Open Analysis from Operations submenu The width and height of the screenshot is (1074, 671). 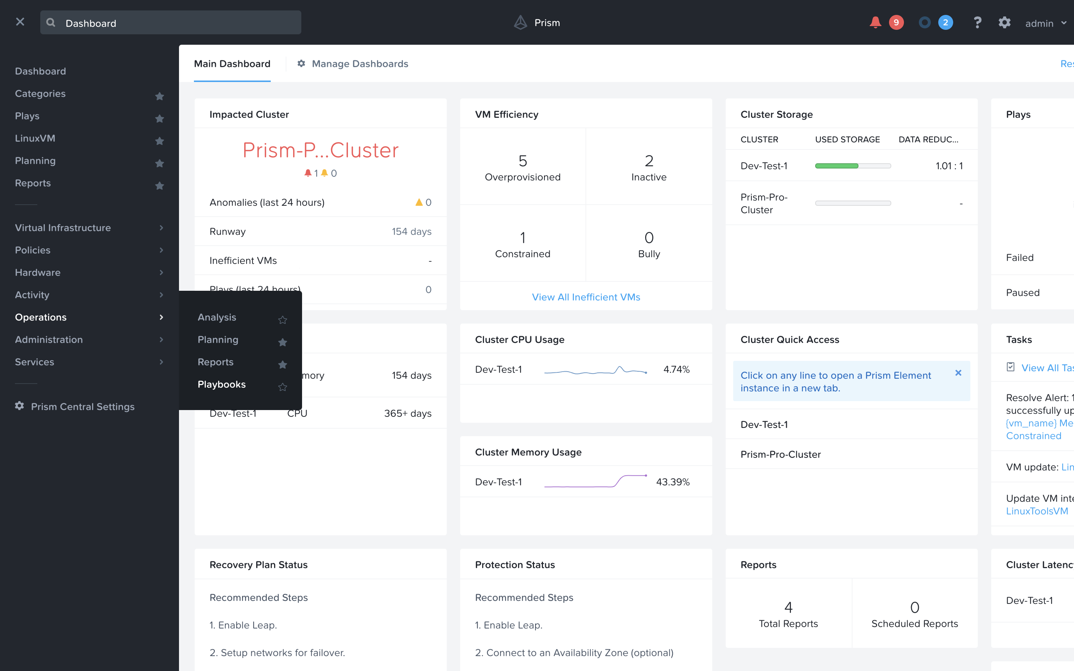click(217, 317)
